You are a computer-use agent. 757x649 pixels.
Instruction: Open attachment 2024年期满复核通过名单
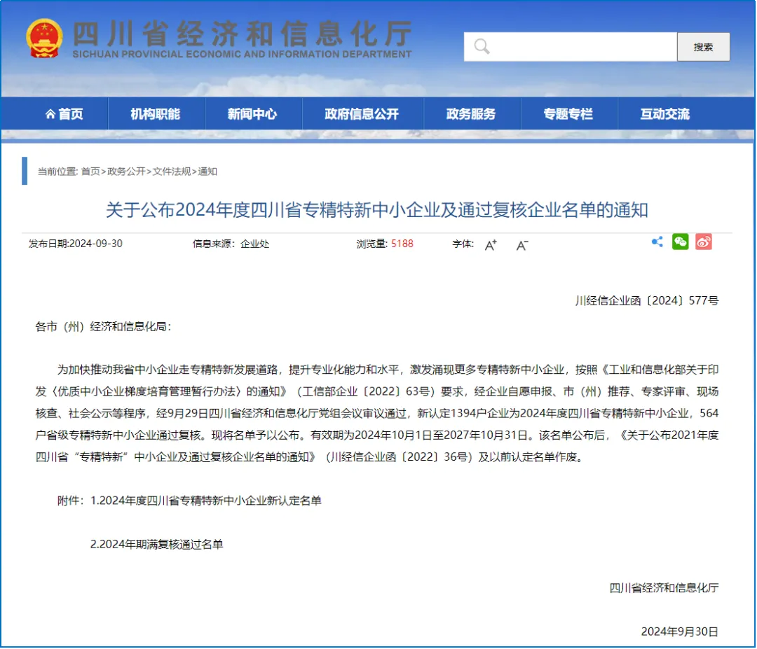tap(162, 544)
